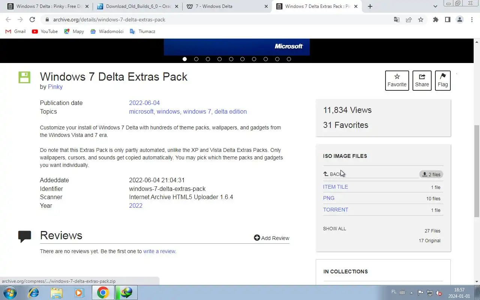The width and height of the screenshot is (480, 300).
Task: Open uploader Pinky's profile link
Action: coord(55,87)
